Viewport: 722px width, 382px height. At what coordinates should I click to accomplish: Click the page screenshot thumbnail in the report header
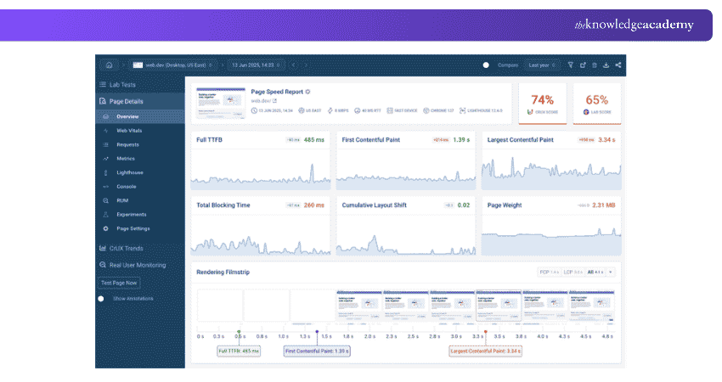point(221,103)
